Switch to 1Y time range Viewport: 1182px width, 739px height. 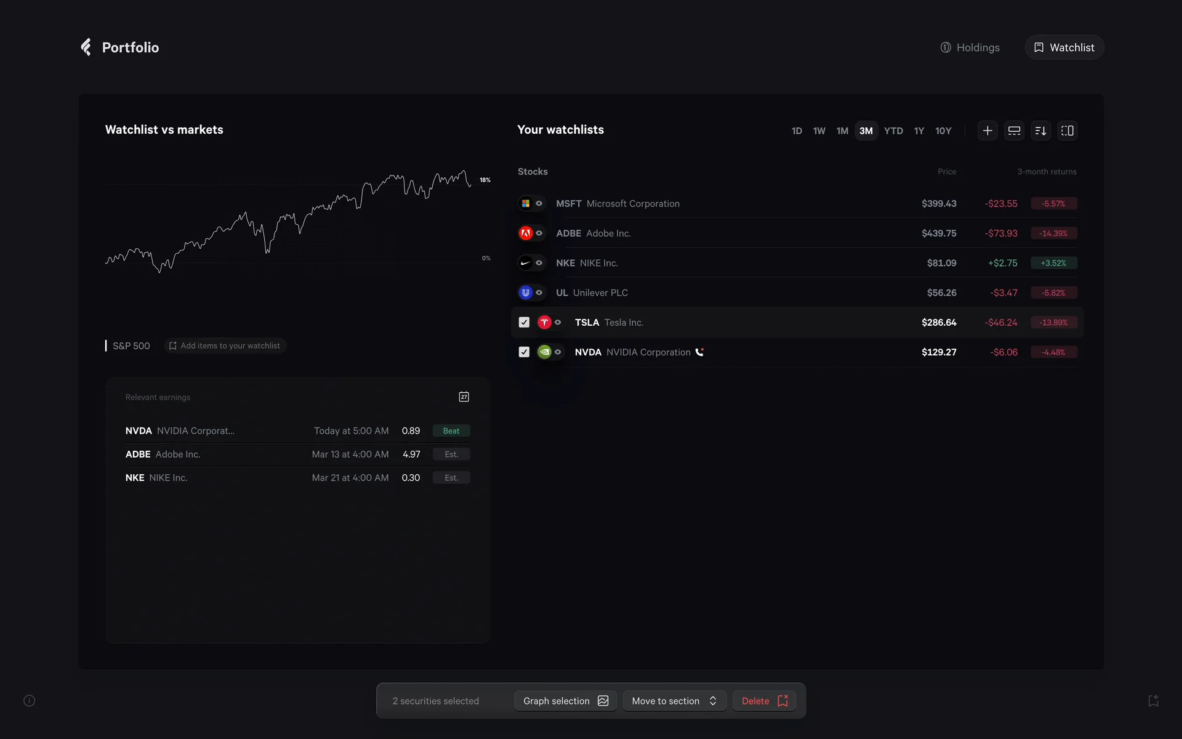[919, 131]
